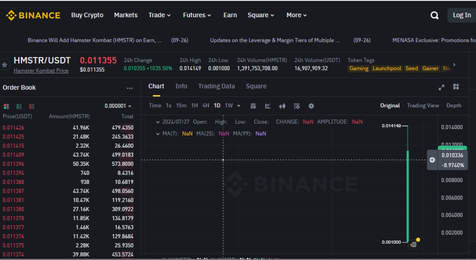This screenshot has width=476, height=260.
Task: Open chart settings gear icon
Action: [311, 106]
